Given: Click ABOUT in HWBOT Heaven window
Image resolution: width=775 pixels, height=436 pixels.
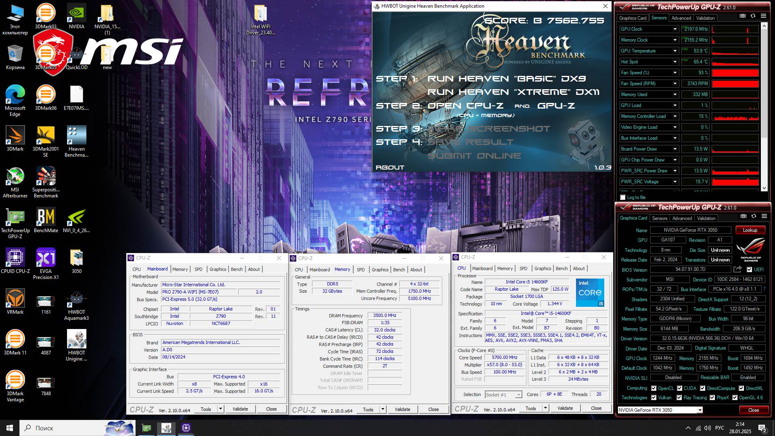Looking at the screenshot, I should click(390, 167).
